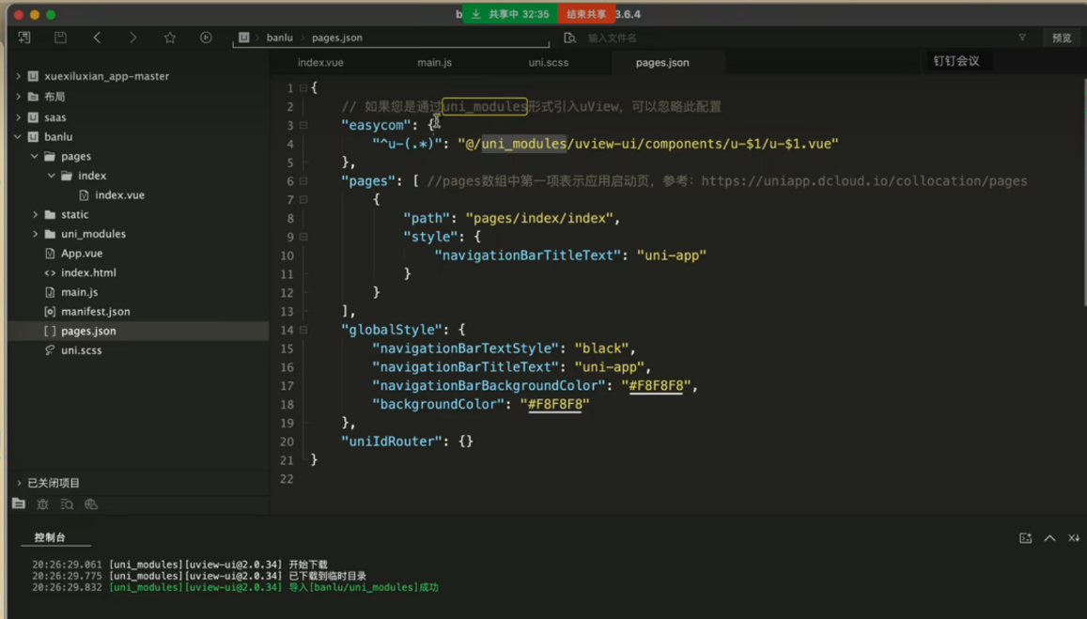Click the 共享中 sharing timer
This screenshot has width=1087, height=619.
point(519,14)
